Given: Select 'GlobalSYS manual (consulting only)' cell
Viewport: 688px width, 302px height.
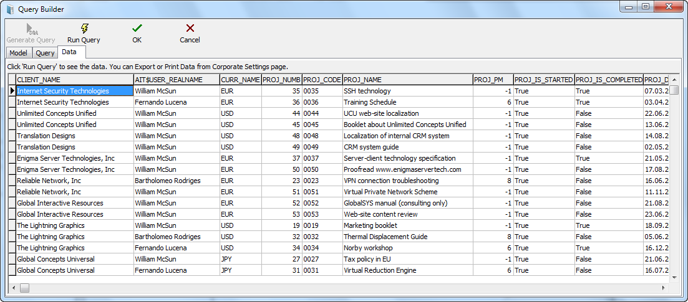Looking at the screenshot, I should coord(407,203).
